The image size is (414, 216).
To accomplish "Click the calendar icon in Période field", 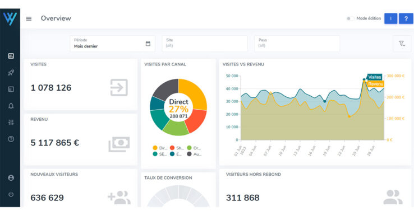I will tap(148, 44).
